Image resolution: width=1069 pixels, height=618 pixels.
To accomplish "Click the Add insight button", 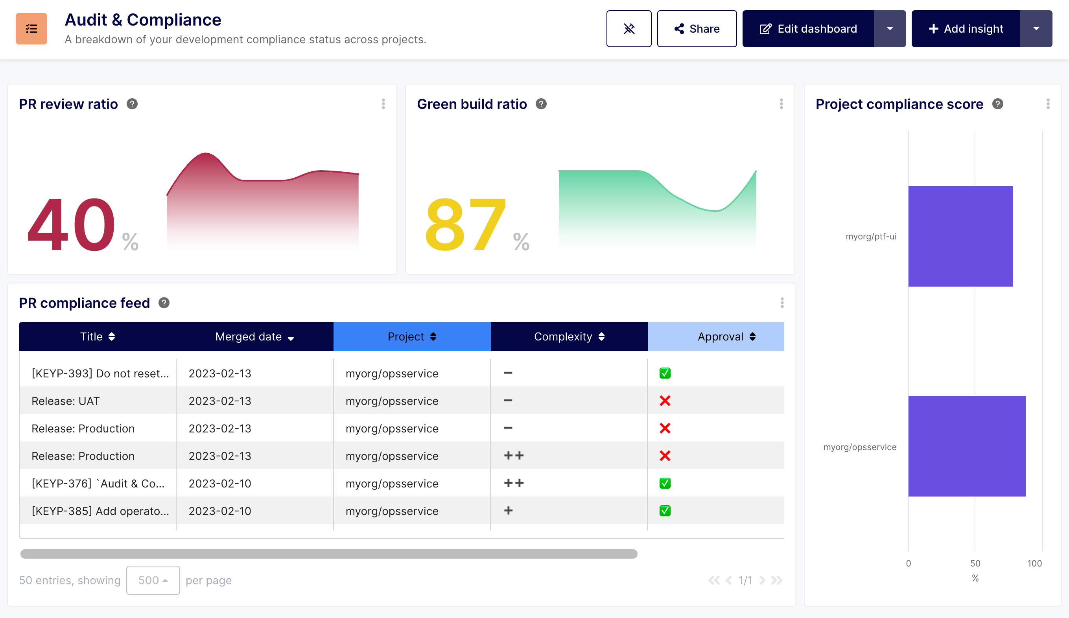I will pyautogui.click(x=966, y=29).
